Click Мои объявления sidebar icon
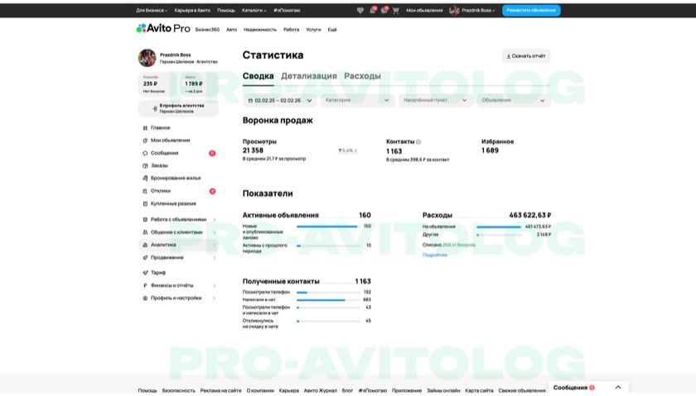The image size is (696, 396). [145, 141]
